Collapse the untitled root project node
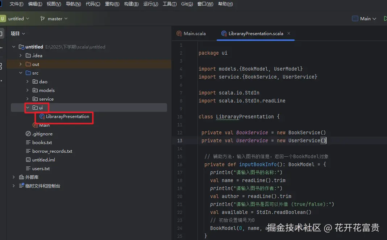 [x=14, y=47]
